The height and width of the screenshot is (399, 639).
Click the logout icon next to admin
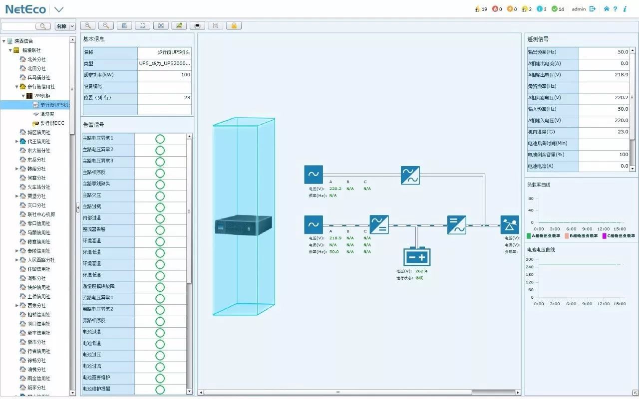tap(593, 9)
